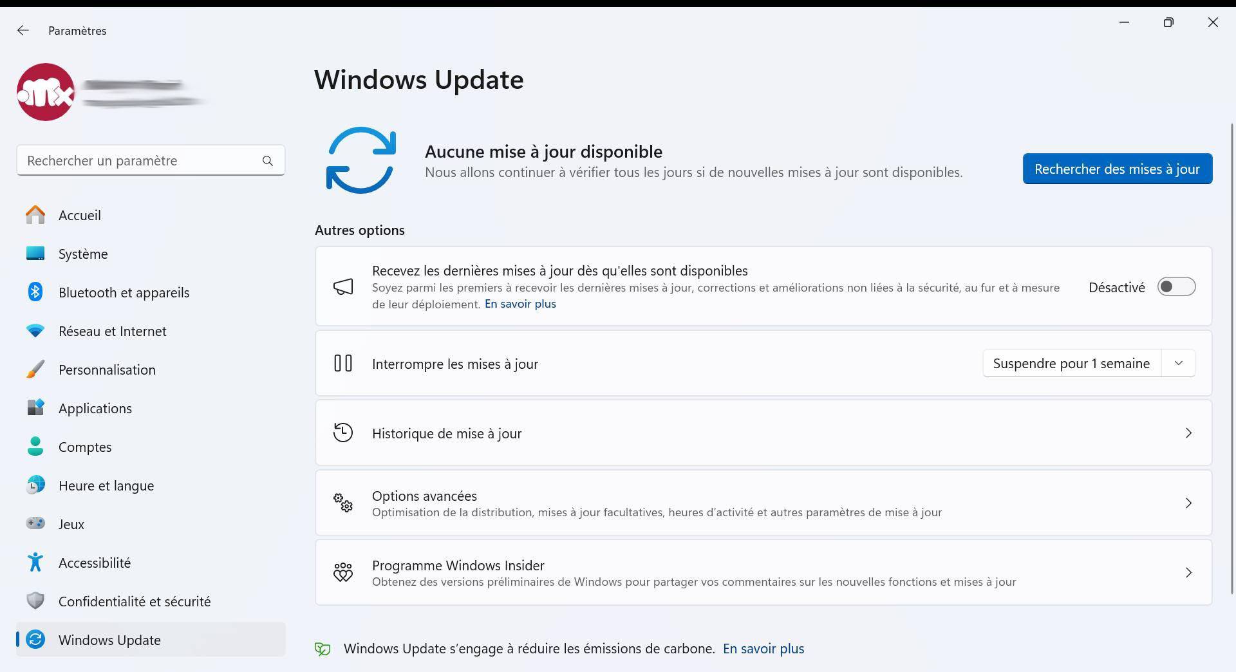Viewport: 1236px width, 672px height.
Task: Open the Accessibilité settings label
Action: coord(95,563)
